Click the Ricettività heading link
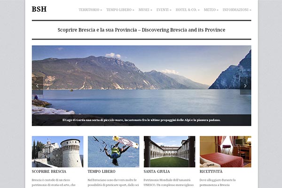This screenshot has height=188, width=282. [x=211, y=172]
